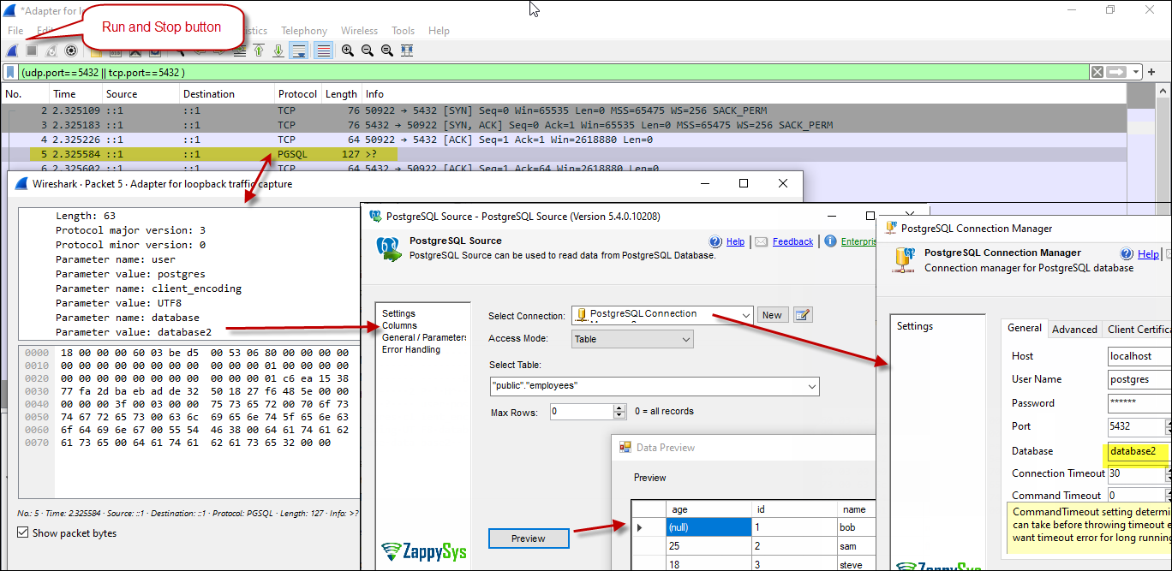Screen dimensions: 1172x571
Task: Edit the selected connection pencil icon
Action: tap(803, 315)
